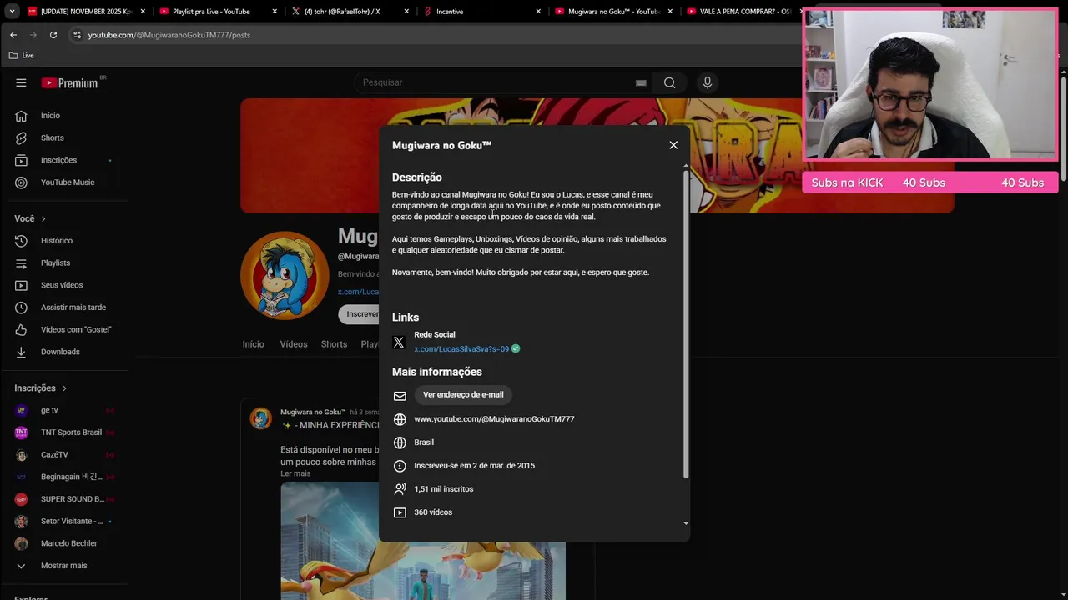Open the x.com link under channel name
The height and width of the screenshot is (600, 1068).
point(358,292)
